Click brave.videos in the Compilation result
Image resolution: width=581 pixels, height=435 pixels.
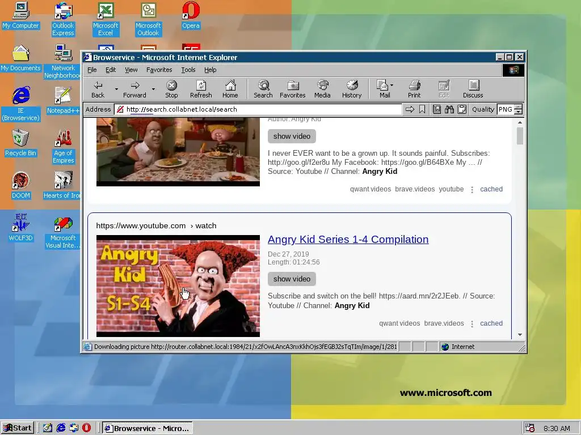pos(444,323)
